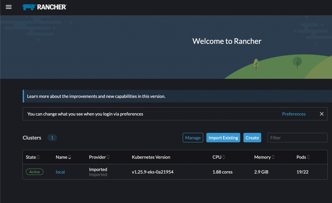Click the Rancher logo
Screen dimensions: 332x203
44,7
